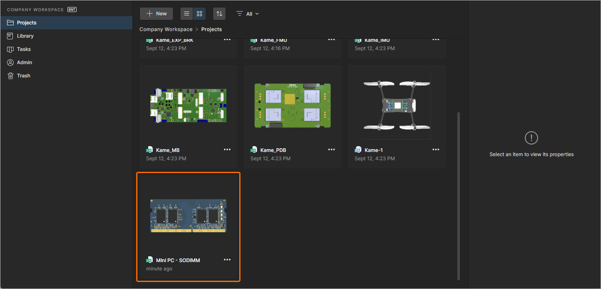Switch to grid view layout
The width and height of the screenshot is (601, 289).
(x=200, y=14)
